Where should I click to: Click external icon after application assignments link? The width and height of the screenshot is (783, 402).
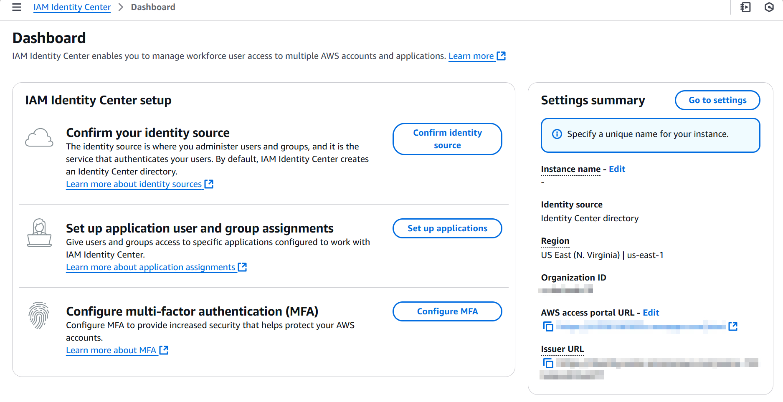click(x=242, y=267)
